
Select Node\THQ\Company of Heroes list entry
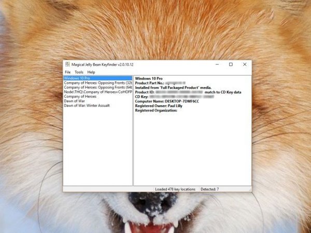[98, 92]
